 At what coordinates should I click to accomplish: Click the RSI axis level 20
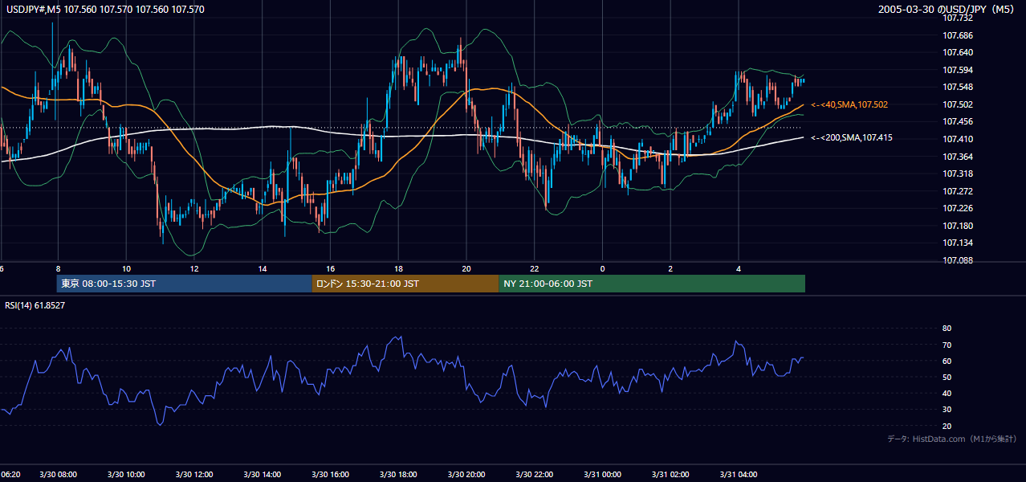pyautogui.click(x=947, y=426)
